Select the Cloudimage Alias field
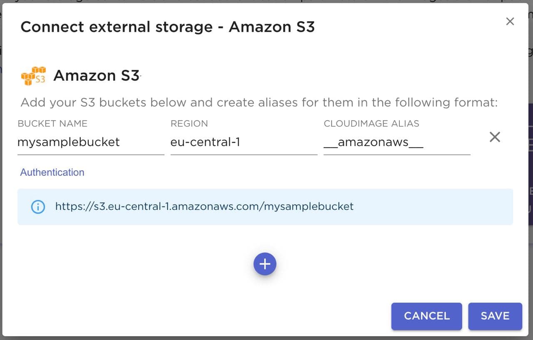533x340 pixels. [396, 142]
